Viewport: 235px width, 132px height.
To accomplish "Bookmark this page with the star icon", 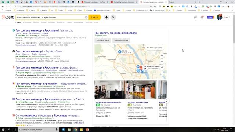I will (x=155, y=7).
